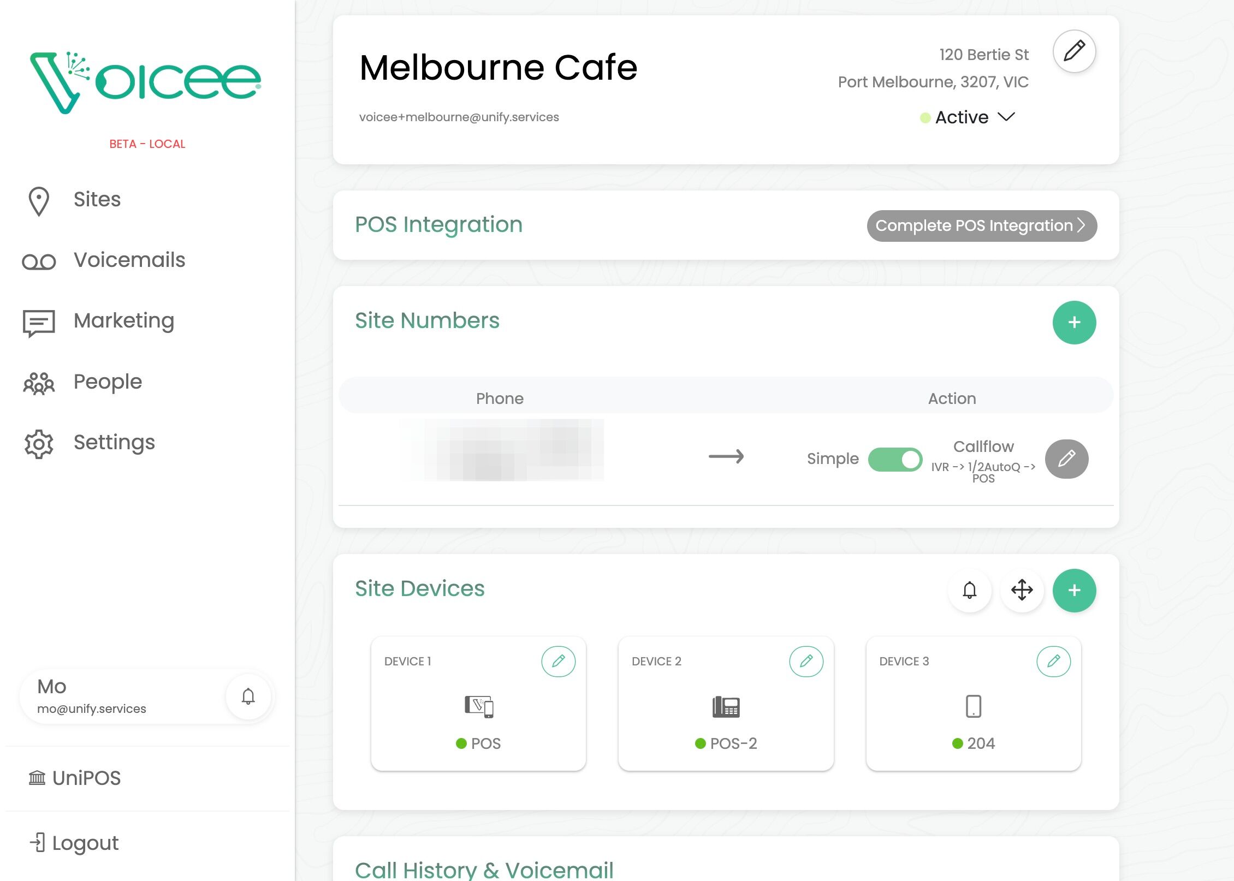Viewport: 1234px width, 881px height.
Task: Open user notifications bell beside Mo
Action: click(248, 696)
